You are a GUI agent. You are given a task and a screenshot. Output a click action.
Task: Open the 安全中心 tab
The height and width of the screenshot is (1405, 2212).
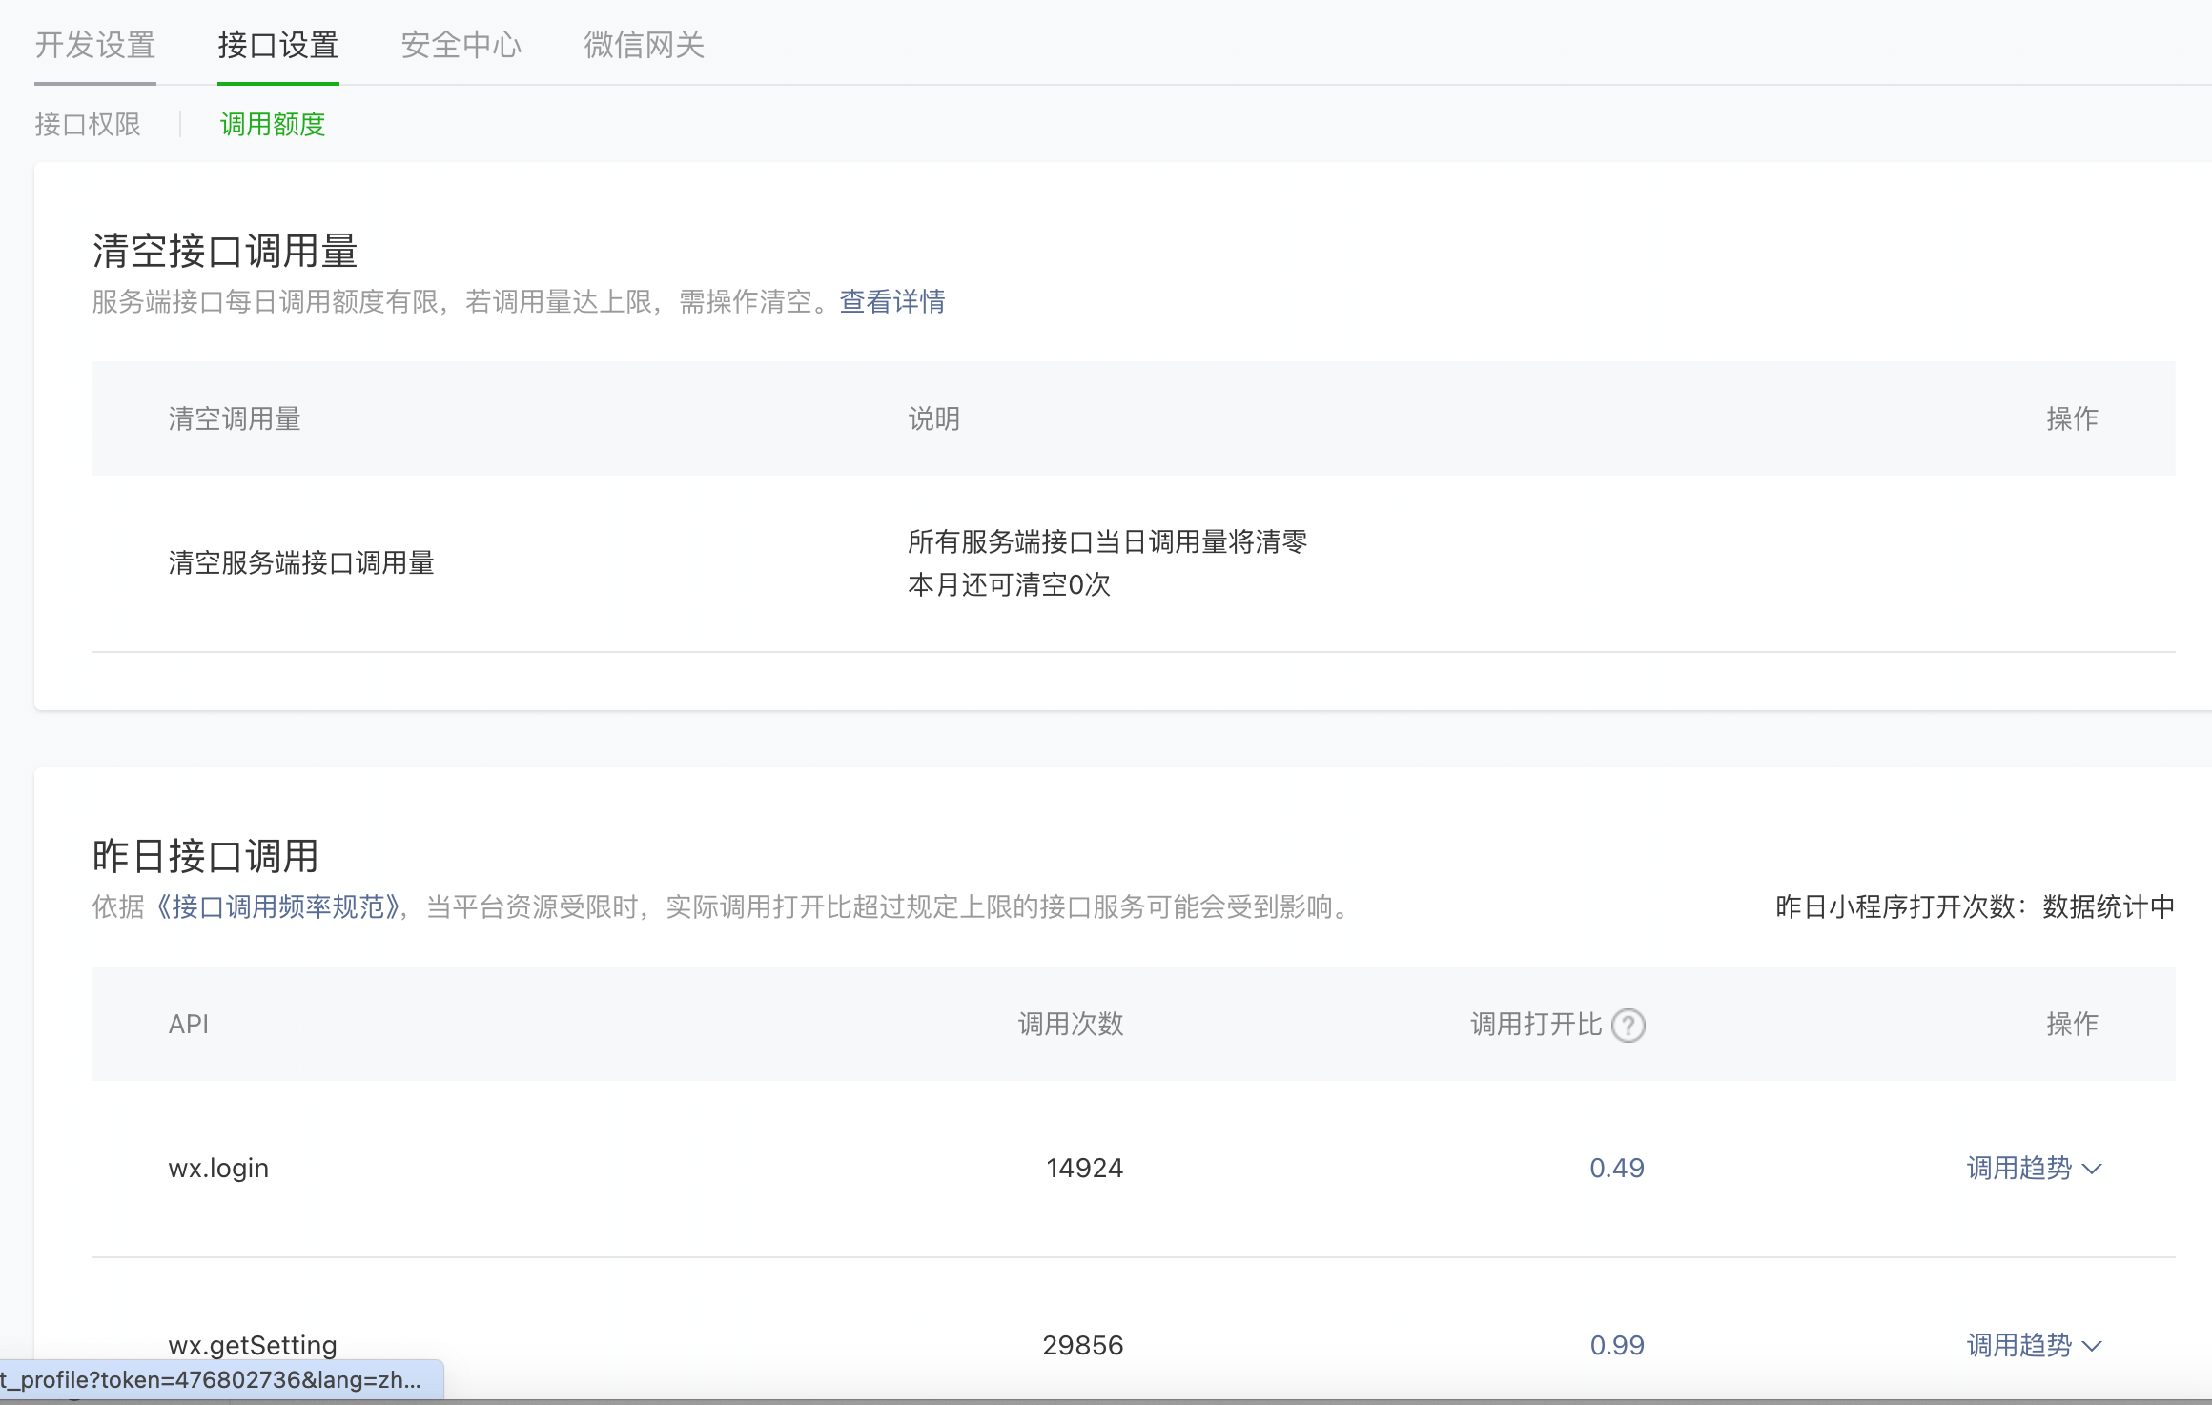click(461, 45)
